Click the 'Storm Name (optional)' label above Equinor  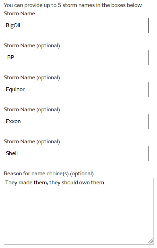[32, 78]
